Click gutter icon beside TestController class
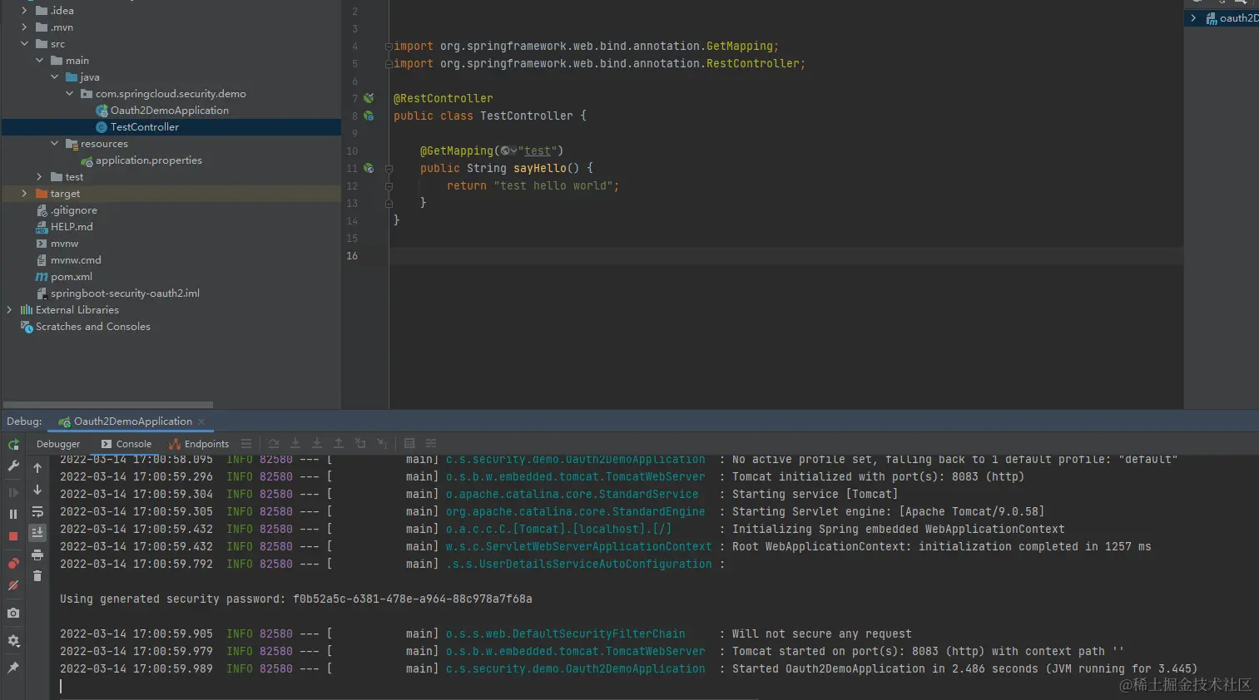 [369, 116]
